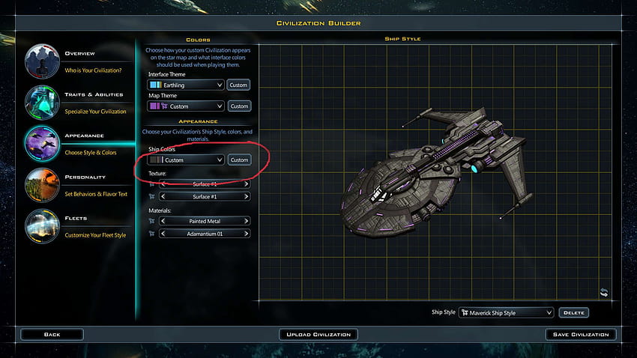This screenshot has height=358, width=637.
Task: Click the Appearance ships circular icon
Action: click(x=42, y=144)
